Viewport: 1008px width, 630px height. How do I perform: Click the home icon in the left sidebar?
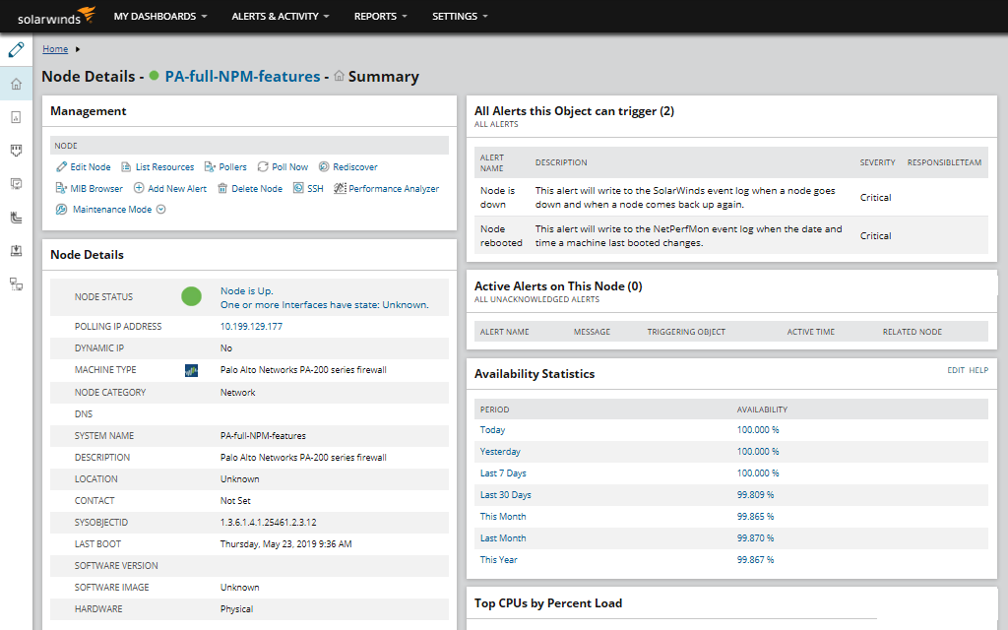coord(15,85)
